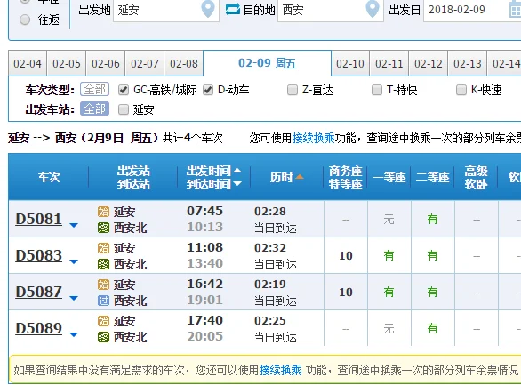Screen dimensions: 521x385
Task: Click first-class 无 for D5081
Action: (389, 220)
